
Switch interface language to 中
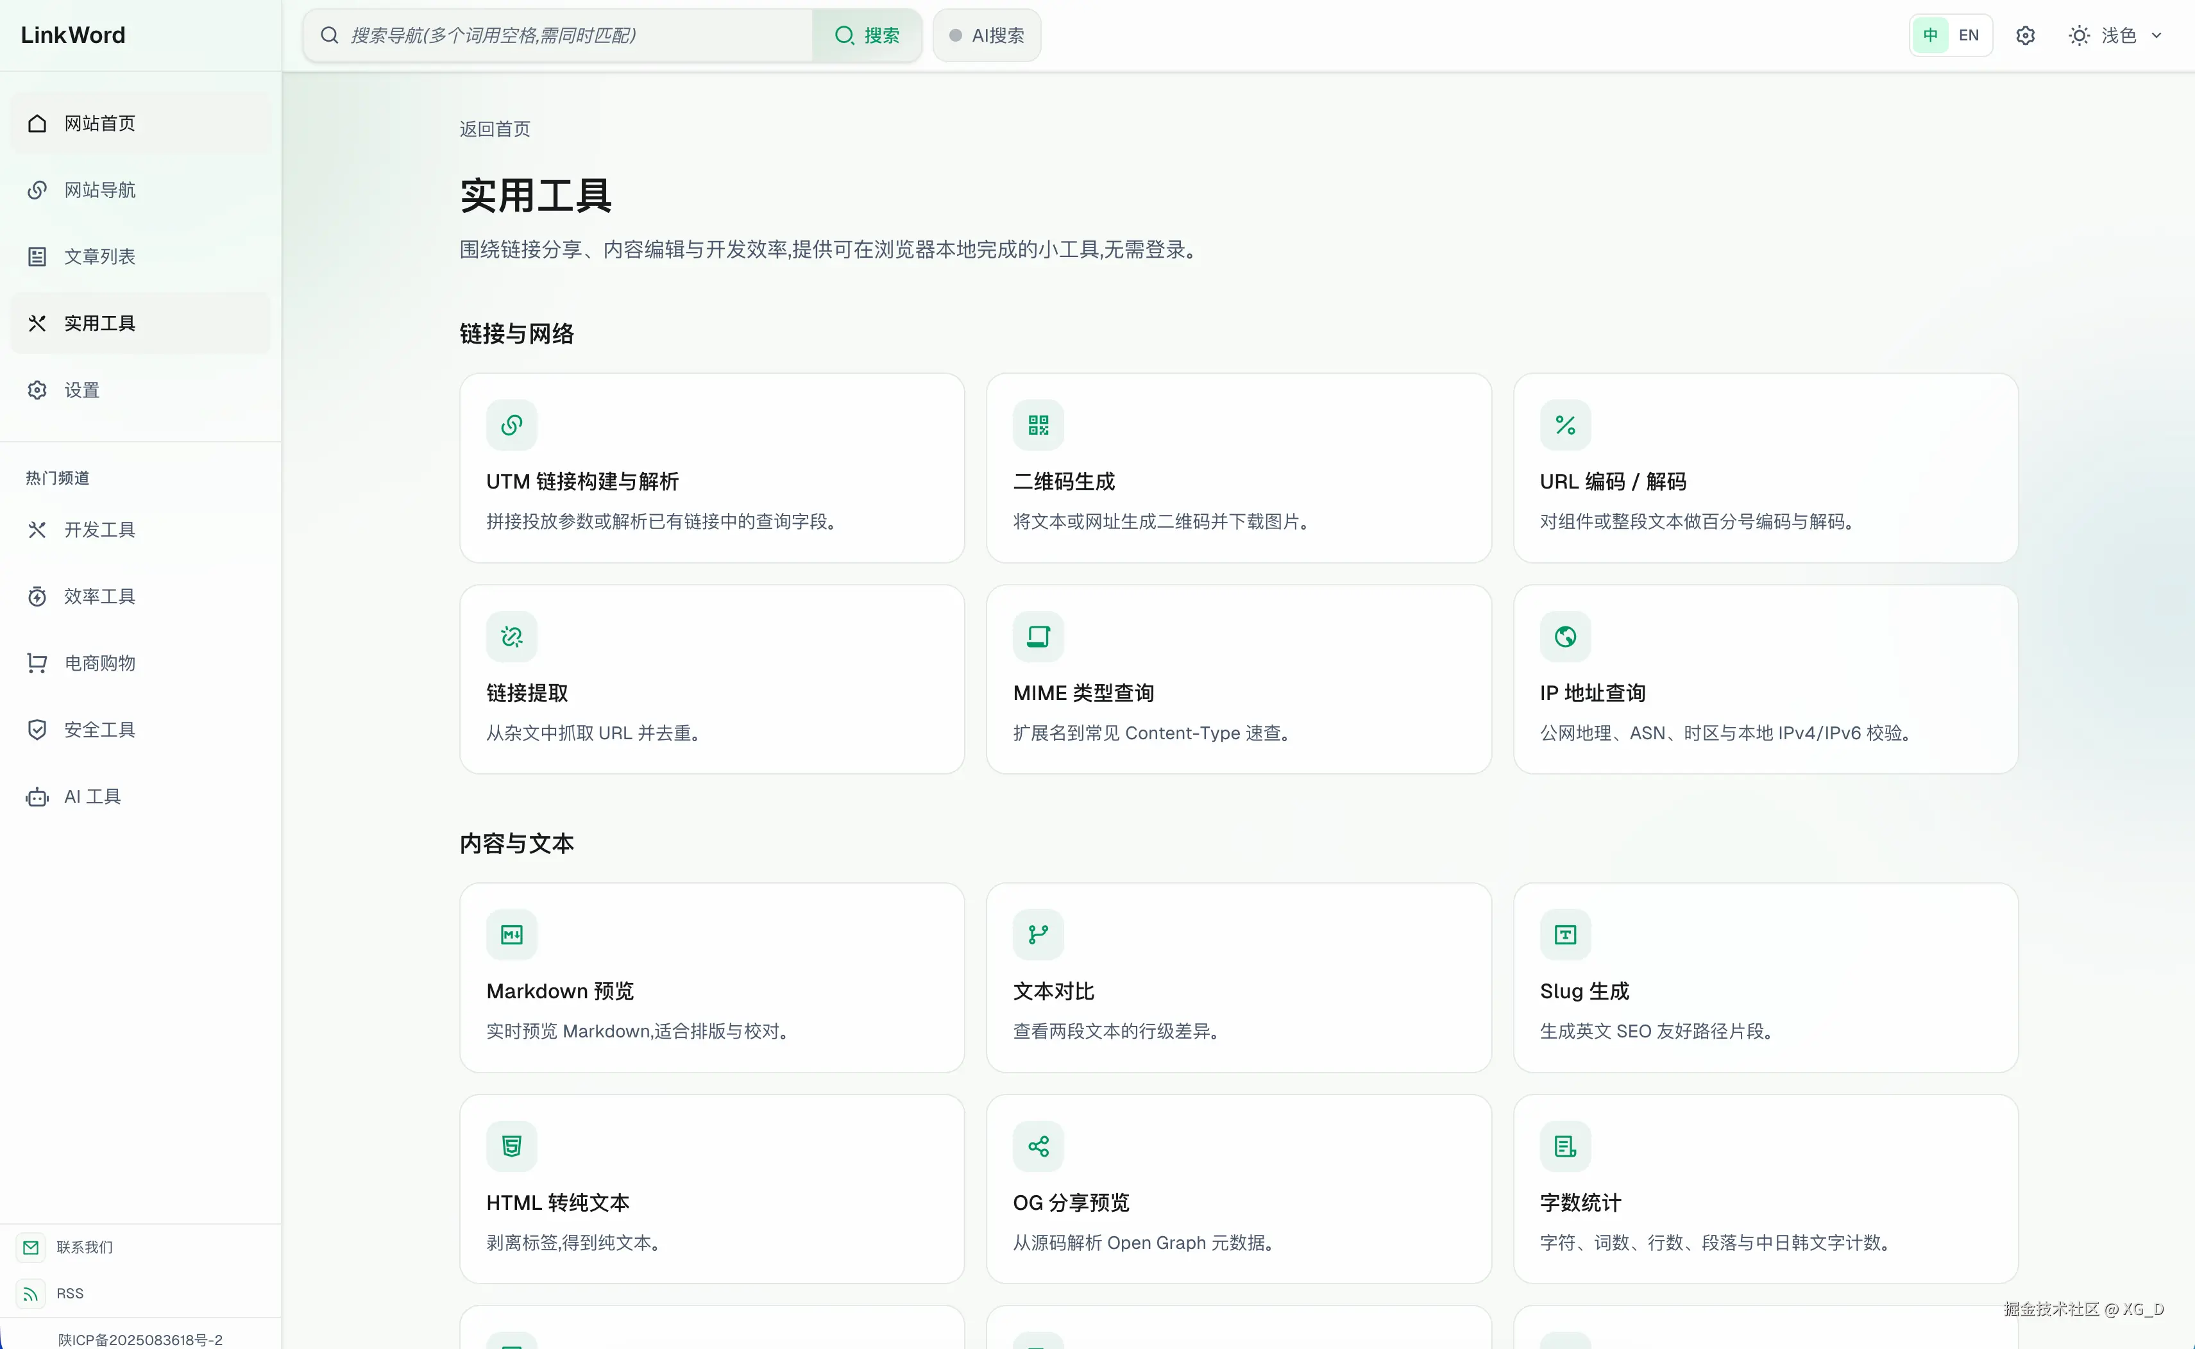[1930, 35]
